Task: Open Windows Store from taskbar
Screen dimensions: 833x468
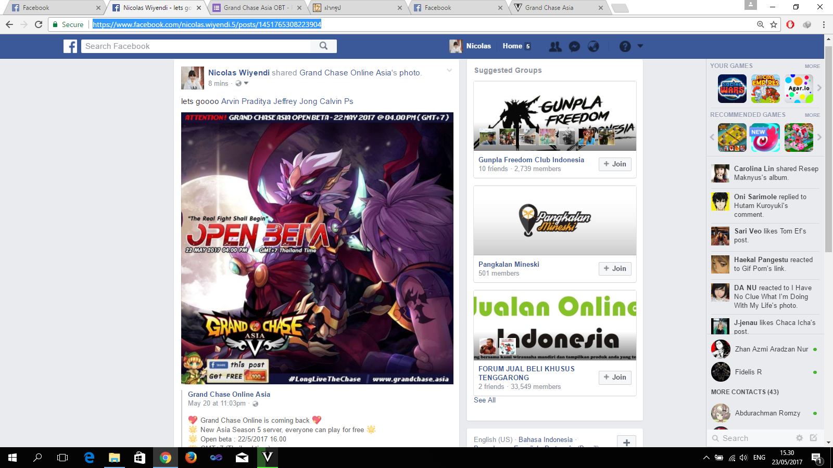Action: [x=140, y=458]
